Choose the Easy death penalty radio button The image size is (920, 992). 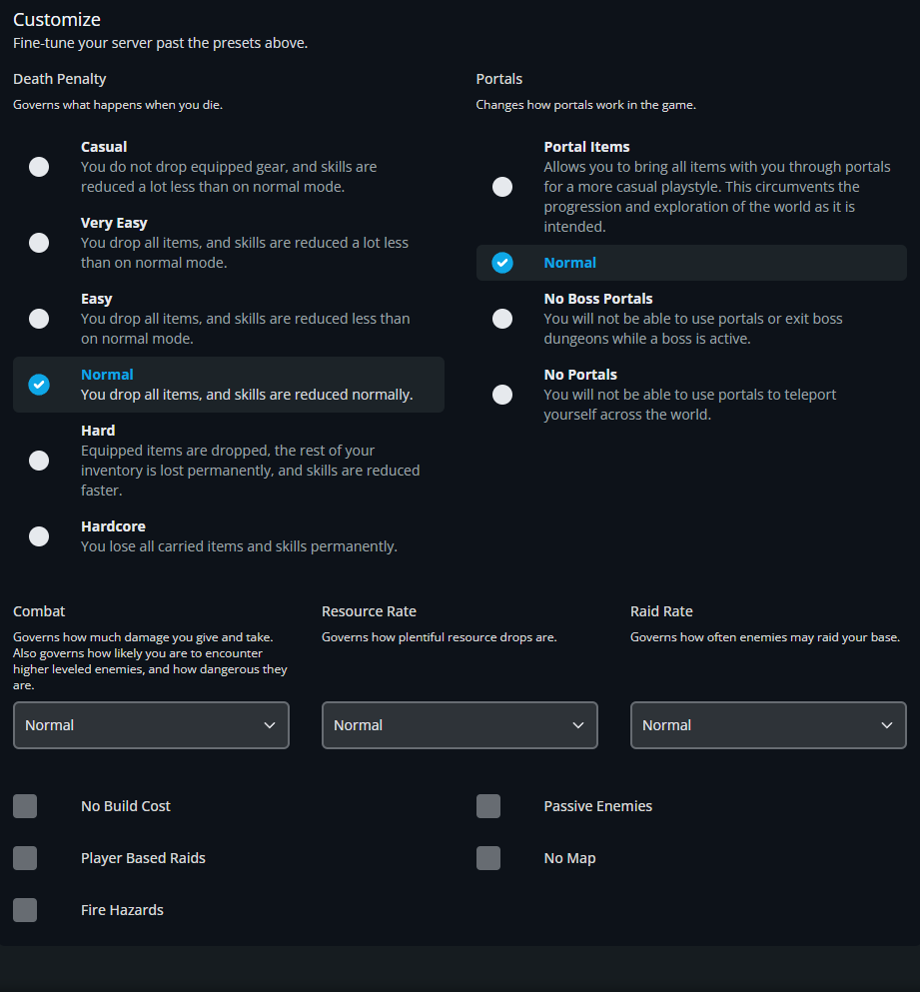click(39, 319)
